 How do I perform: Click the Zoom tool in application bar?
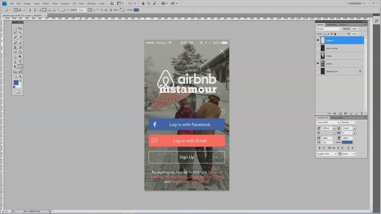(149, 3)
